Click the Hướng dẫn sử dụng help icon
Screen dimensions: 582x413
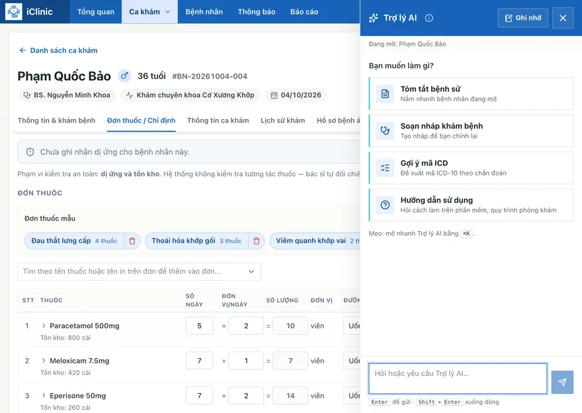385,205
